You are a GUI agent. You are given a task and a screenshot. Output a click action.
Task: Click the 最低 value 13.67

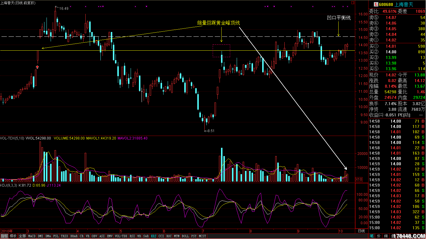(419, 86)
